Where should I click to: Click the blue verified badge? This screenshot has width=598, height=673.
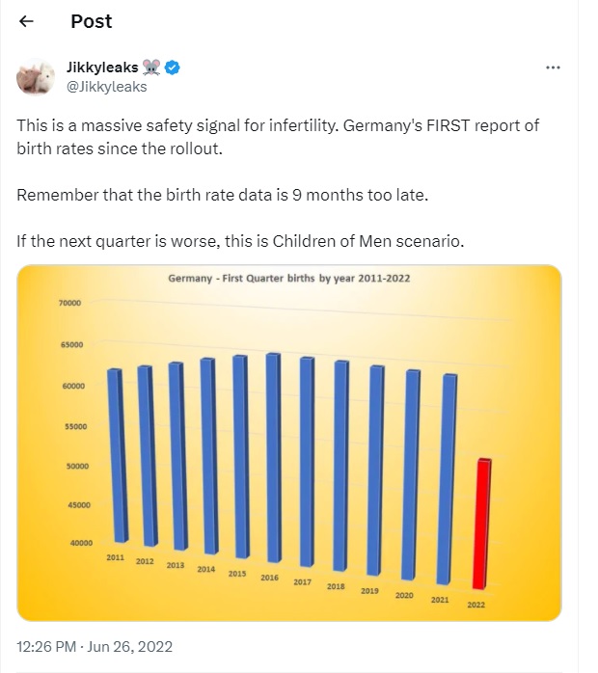click(174, 67)
